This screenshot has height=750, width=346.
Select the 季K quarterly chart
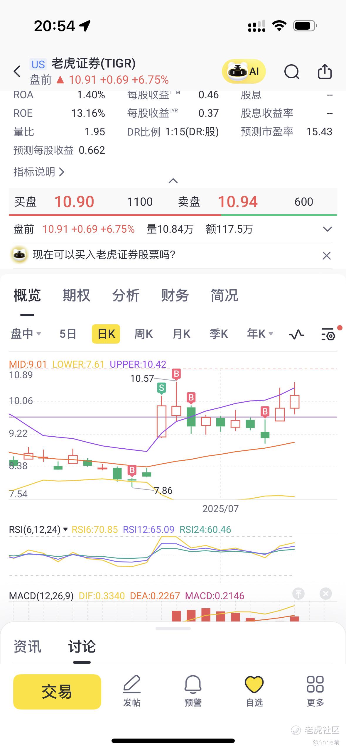tap(219, 334)
